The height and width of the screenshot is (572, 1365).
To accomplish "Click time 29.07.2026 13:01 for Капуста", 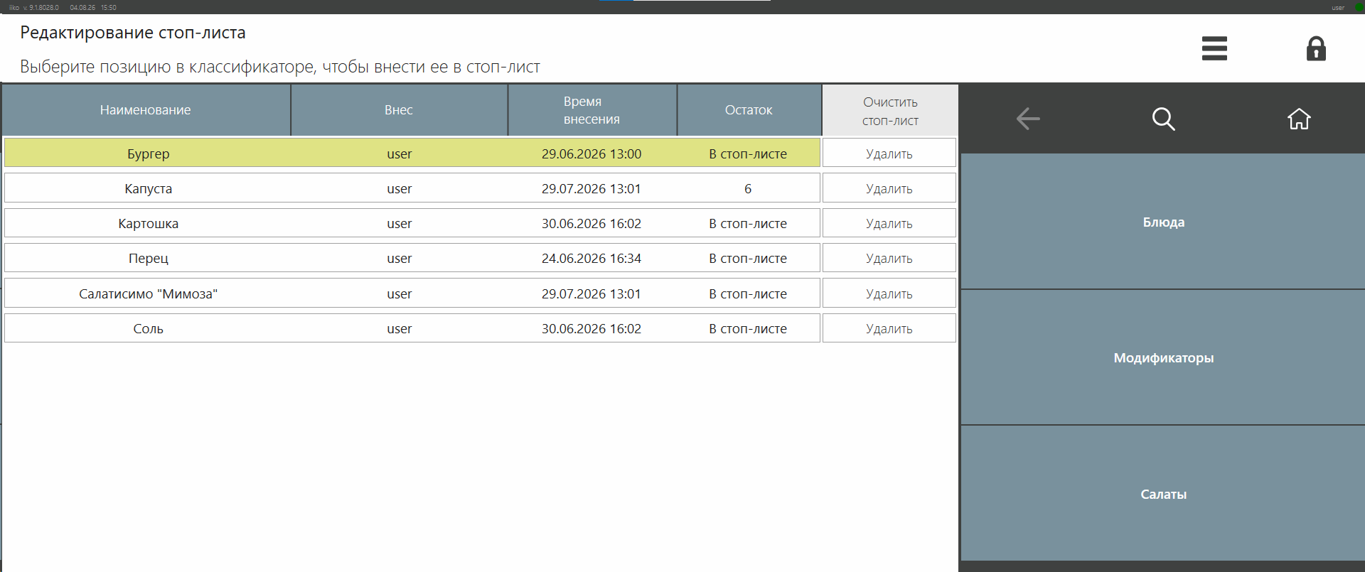I will [x=591, y=188].
